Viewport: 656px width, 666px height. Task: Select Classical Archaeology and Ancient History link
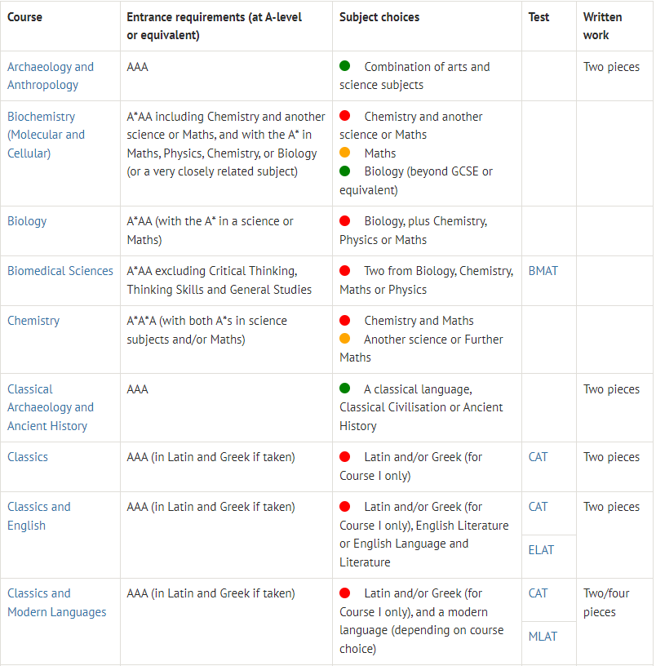(51, 407)
